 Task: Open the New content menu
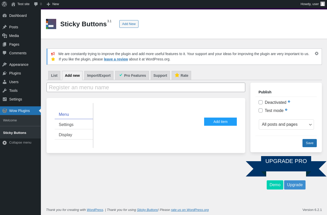(x=53, y=4)
